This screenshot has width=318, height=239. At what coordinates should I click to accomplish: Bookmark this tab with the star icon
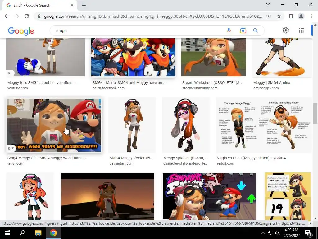(279, 16)
